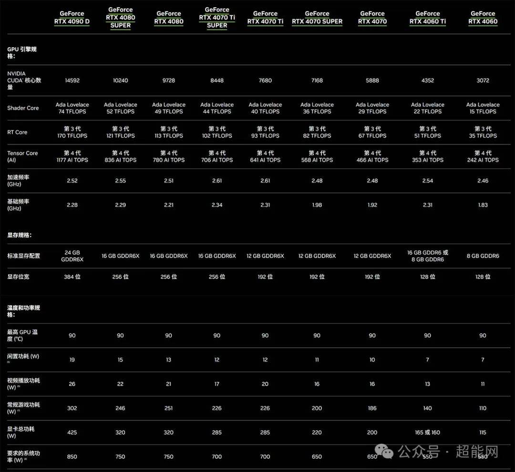Screen dimensions: 515x472
Task: Click the 温度和功率规格 section heading
Action: (x=24, y=311)
